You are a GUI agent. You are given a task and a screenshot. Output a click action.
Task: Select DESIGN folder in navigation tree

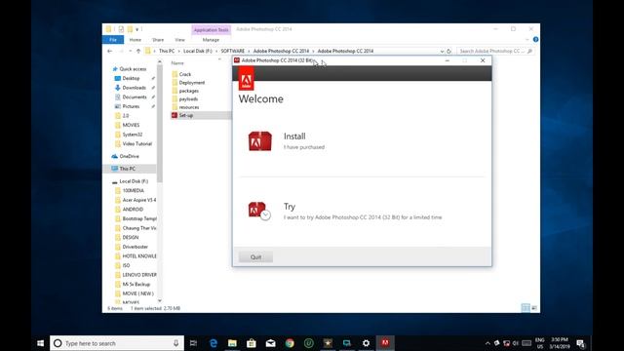(x=130, y=237)
